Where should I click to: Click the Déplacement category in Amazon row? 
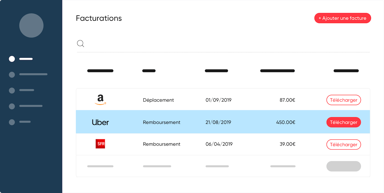[x=158, y=100]
